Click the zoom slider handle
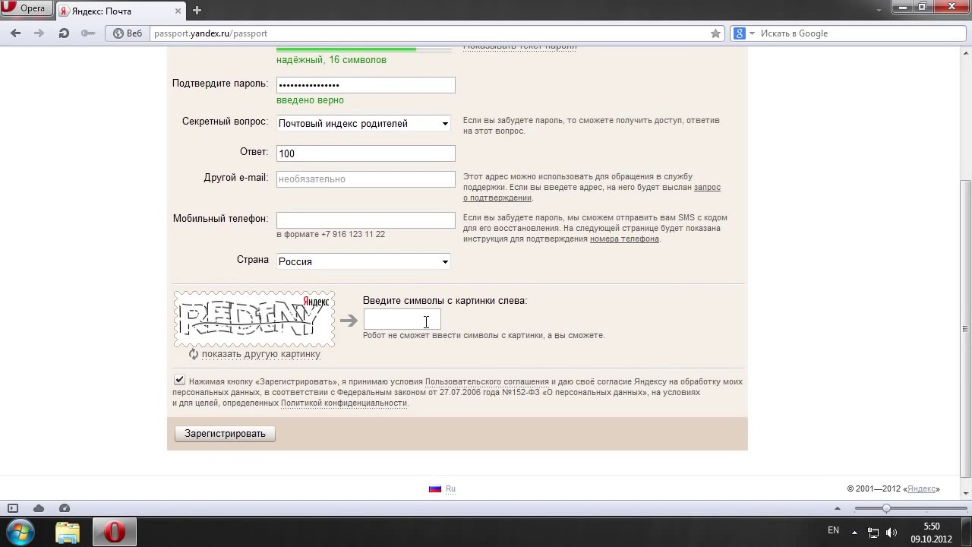This screenshot has width=972, height=547. (x=886, y=508)
